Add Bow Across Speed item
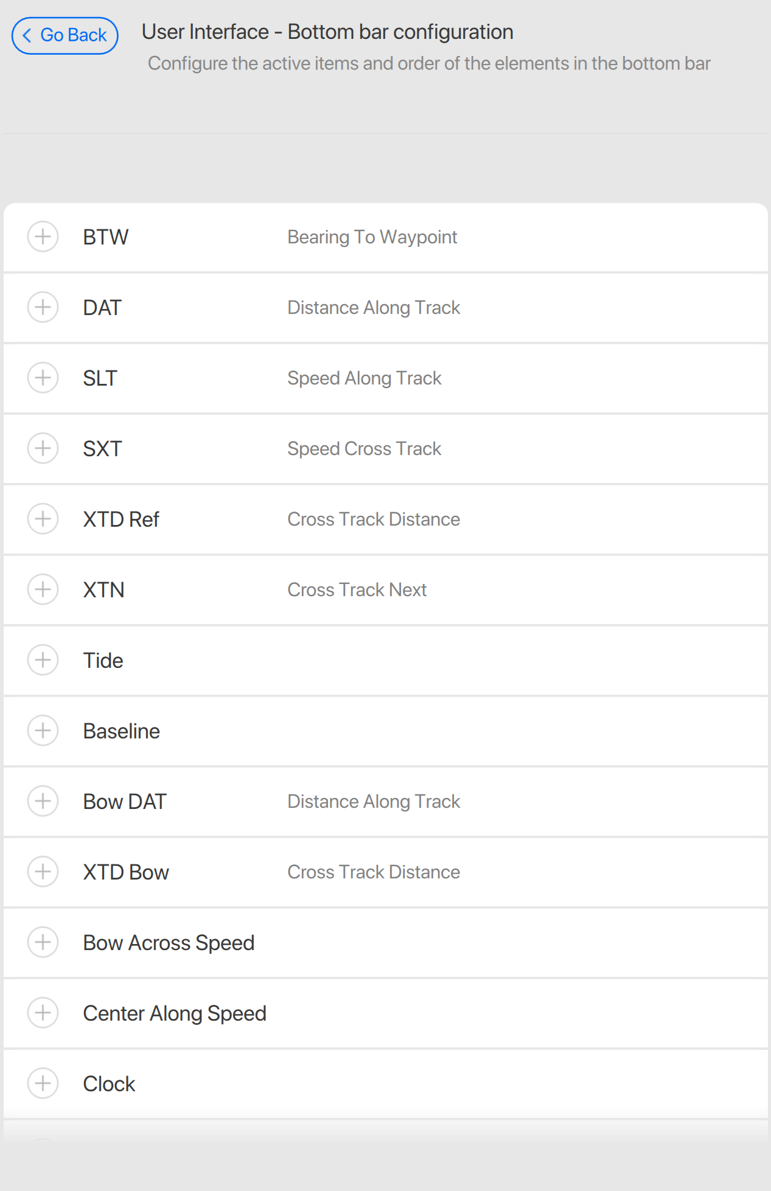Screen dimensions: 771x1191 (x=43, y=942)
